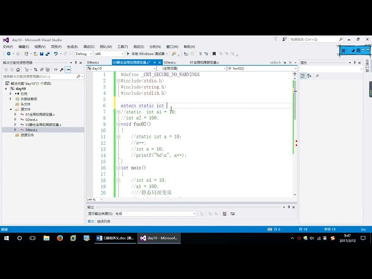372x279 pixels.
Task: Toggle auto-hide pin on Output panel
Action: [289, 207]
